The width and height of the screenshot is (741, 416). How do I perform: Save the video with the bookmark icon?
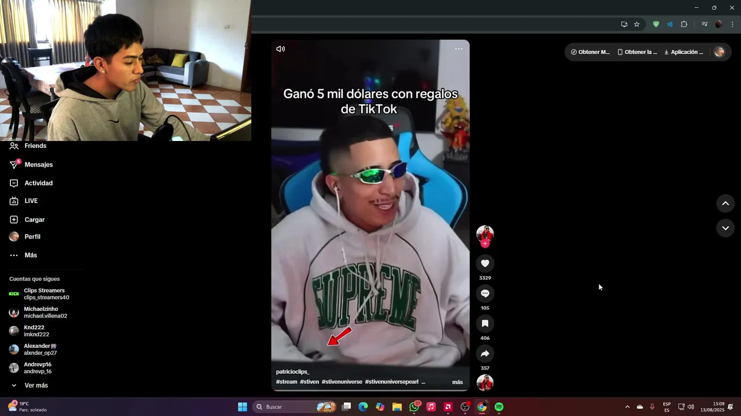[x=485, y=324]
